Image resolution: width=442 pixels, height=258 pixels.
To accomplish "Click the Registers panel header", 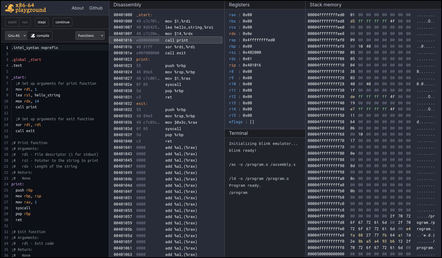I will [x=265, y=5].
